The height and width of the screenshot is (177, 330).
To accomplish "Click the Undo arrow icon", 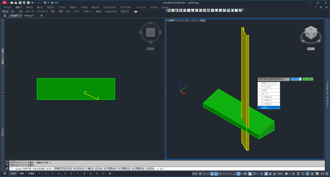I will point(33,3).
